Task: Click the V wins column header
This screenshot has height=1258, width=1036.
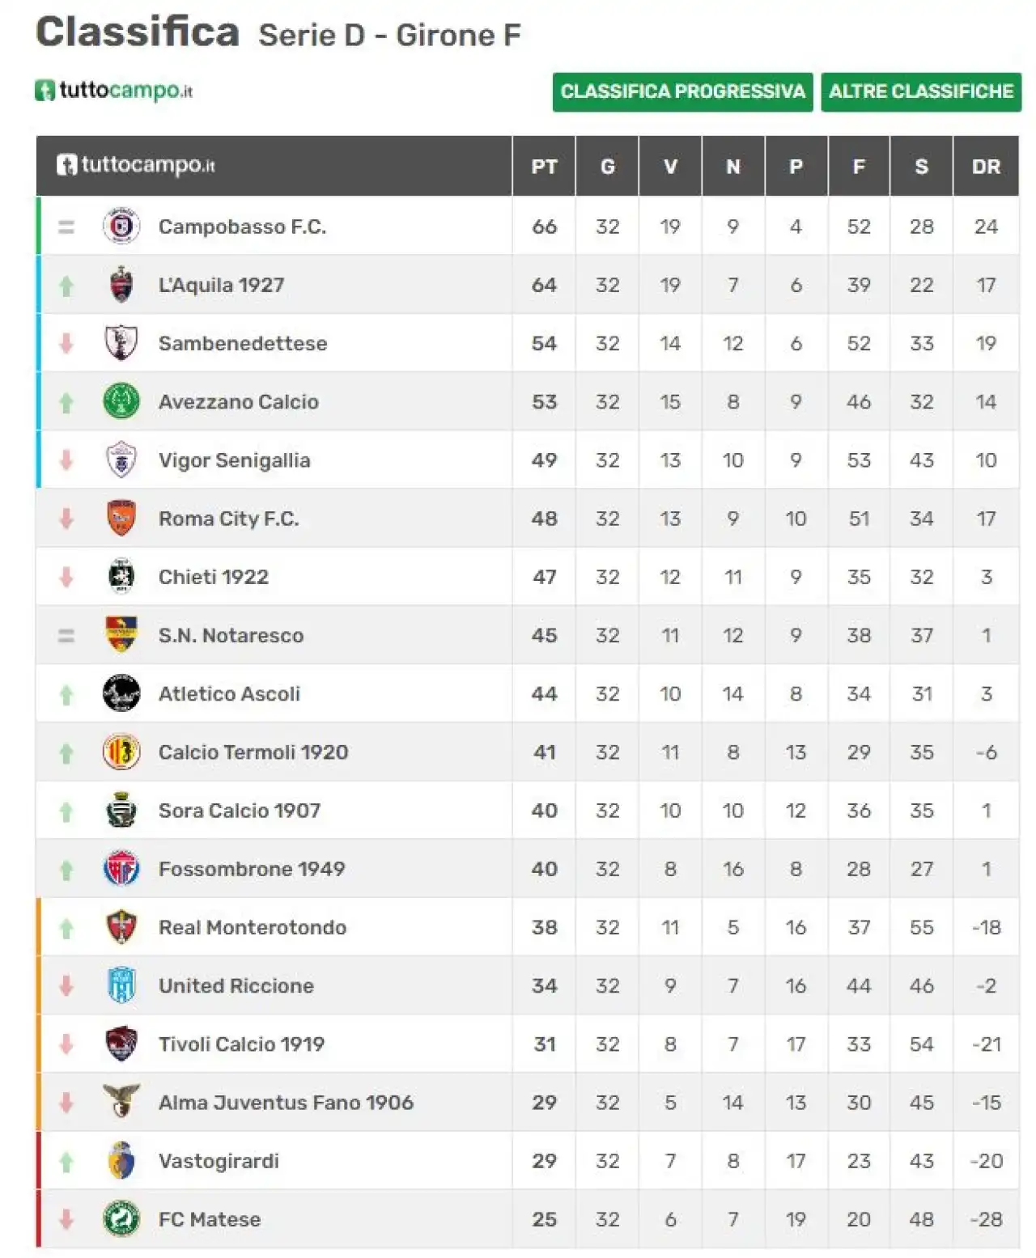Action: [670, 167]
